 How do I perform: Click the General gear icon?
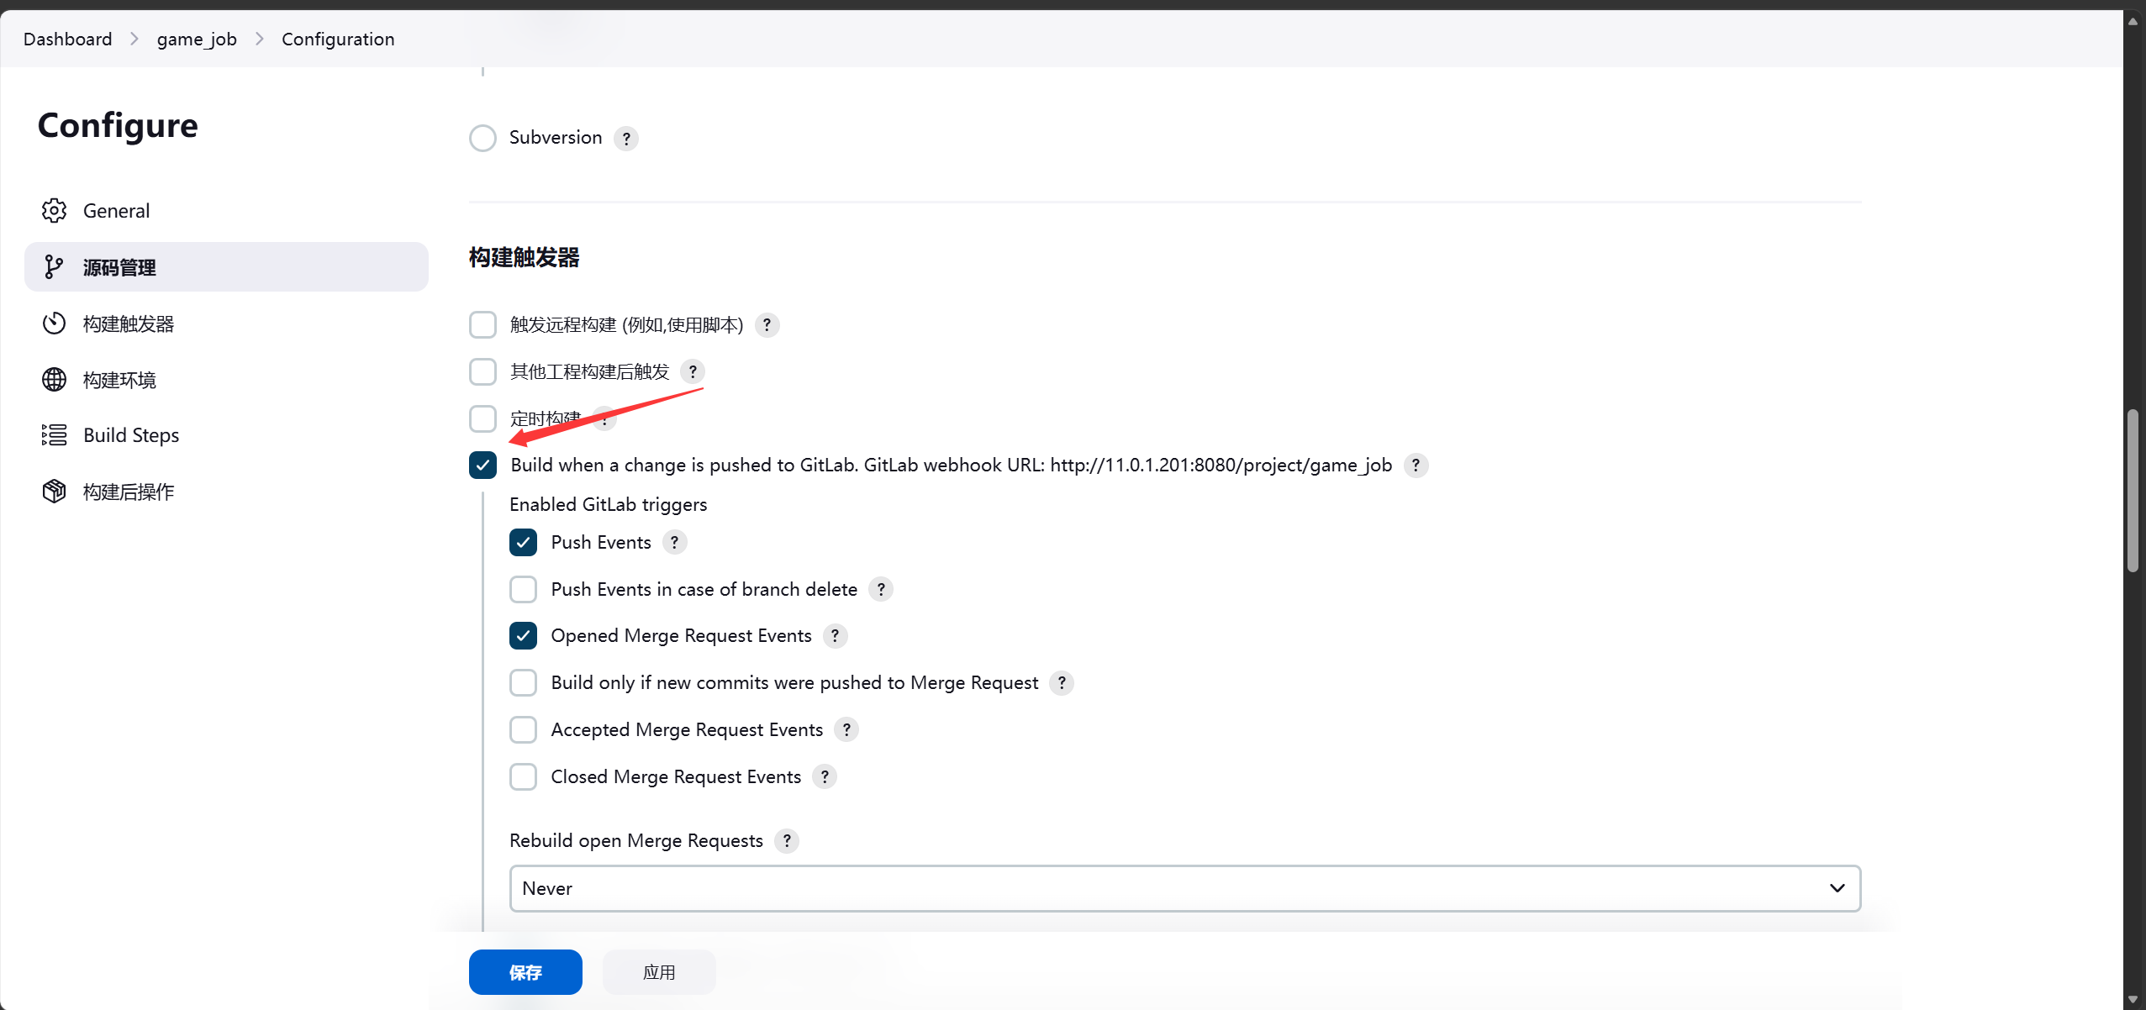[54, 211]
